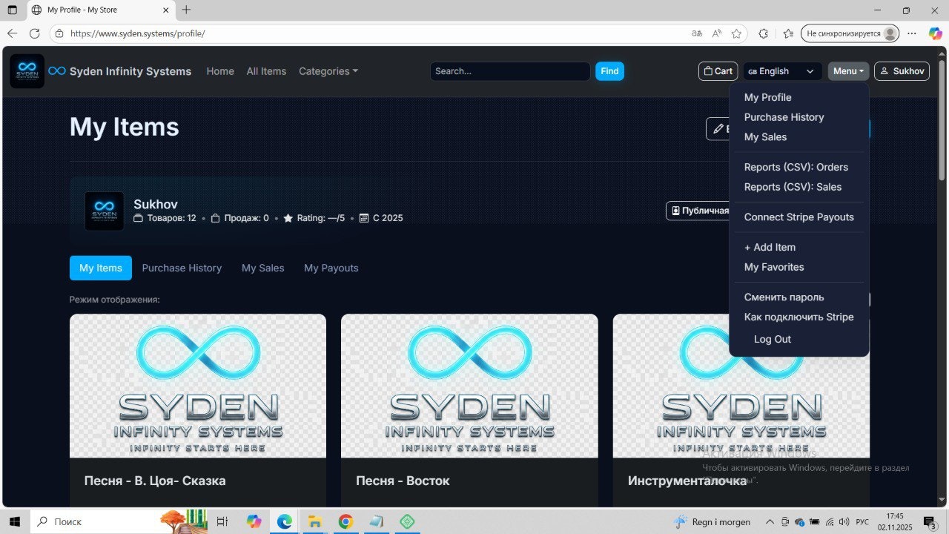Switch to the Purchase History tab
949x534 pixels.
(x=182, y=268)
